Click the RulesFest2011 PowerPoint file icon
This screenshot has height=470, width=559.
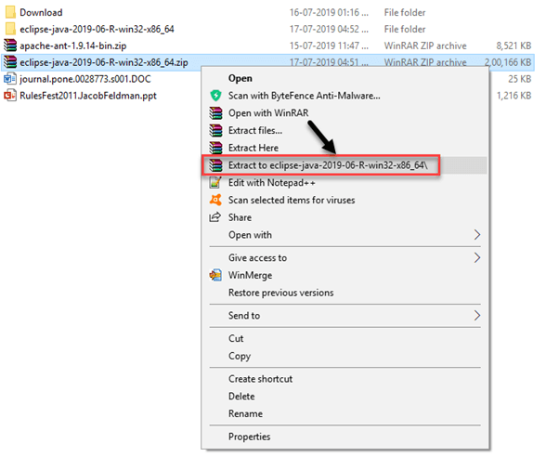pyautogui.click(x=10, y=95)
